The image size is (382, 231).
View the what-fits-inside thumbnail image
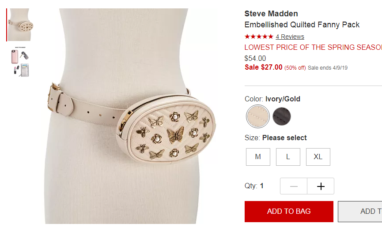20,62
